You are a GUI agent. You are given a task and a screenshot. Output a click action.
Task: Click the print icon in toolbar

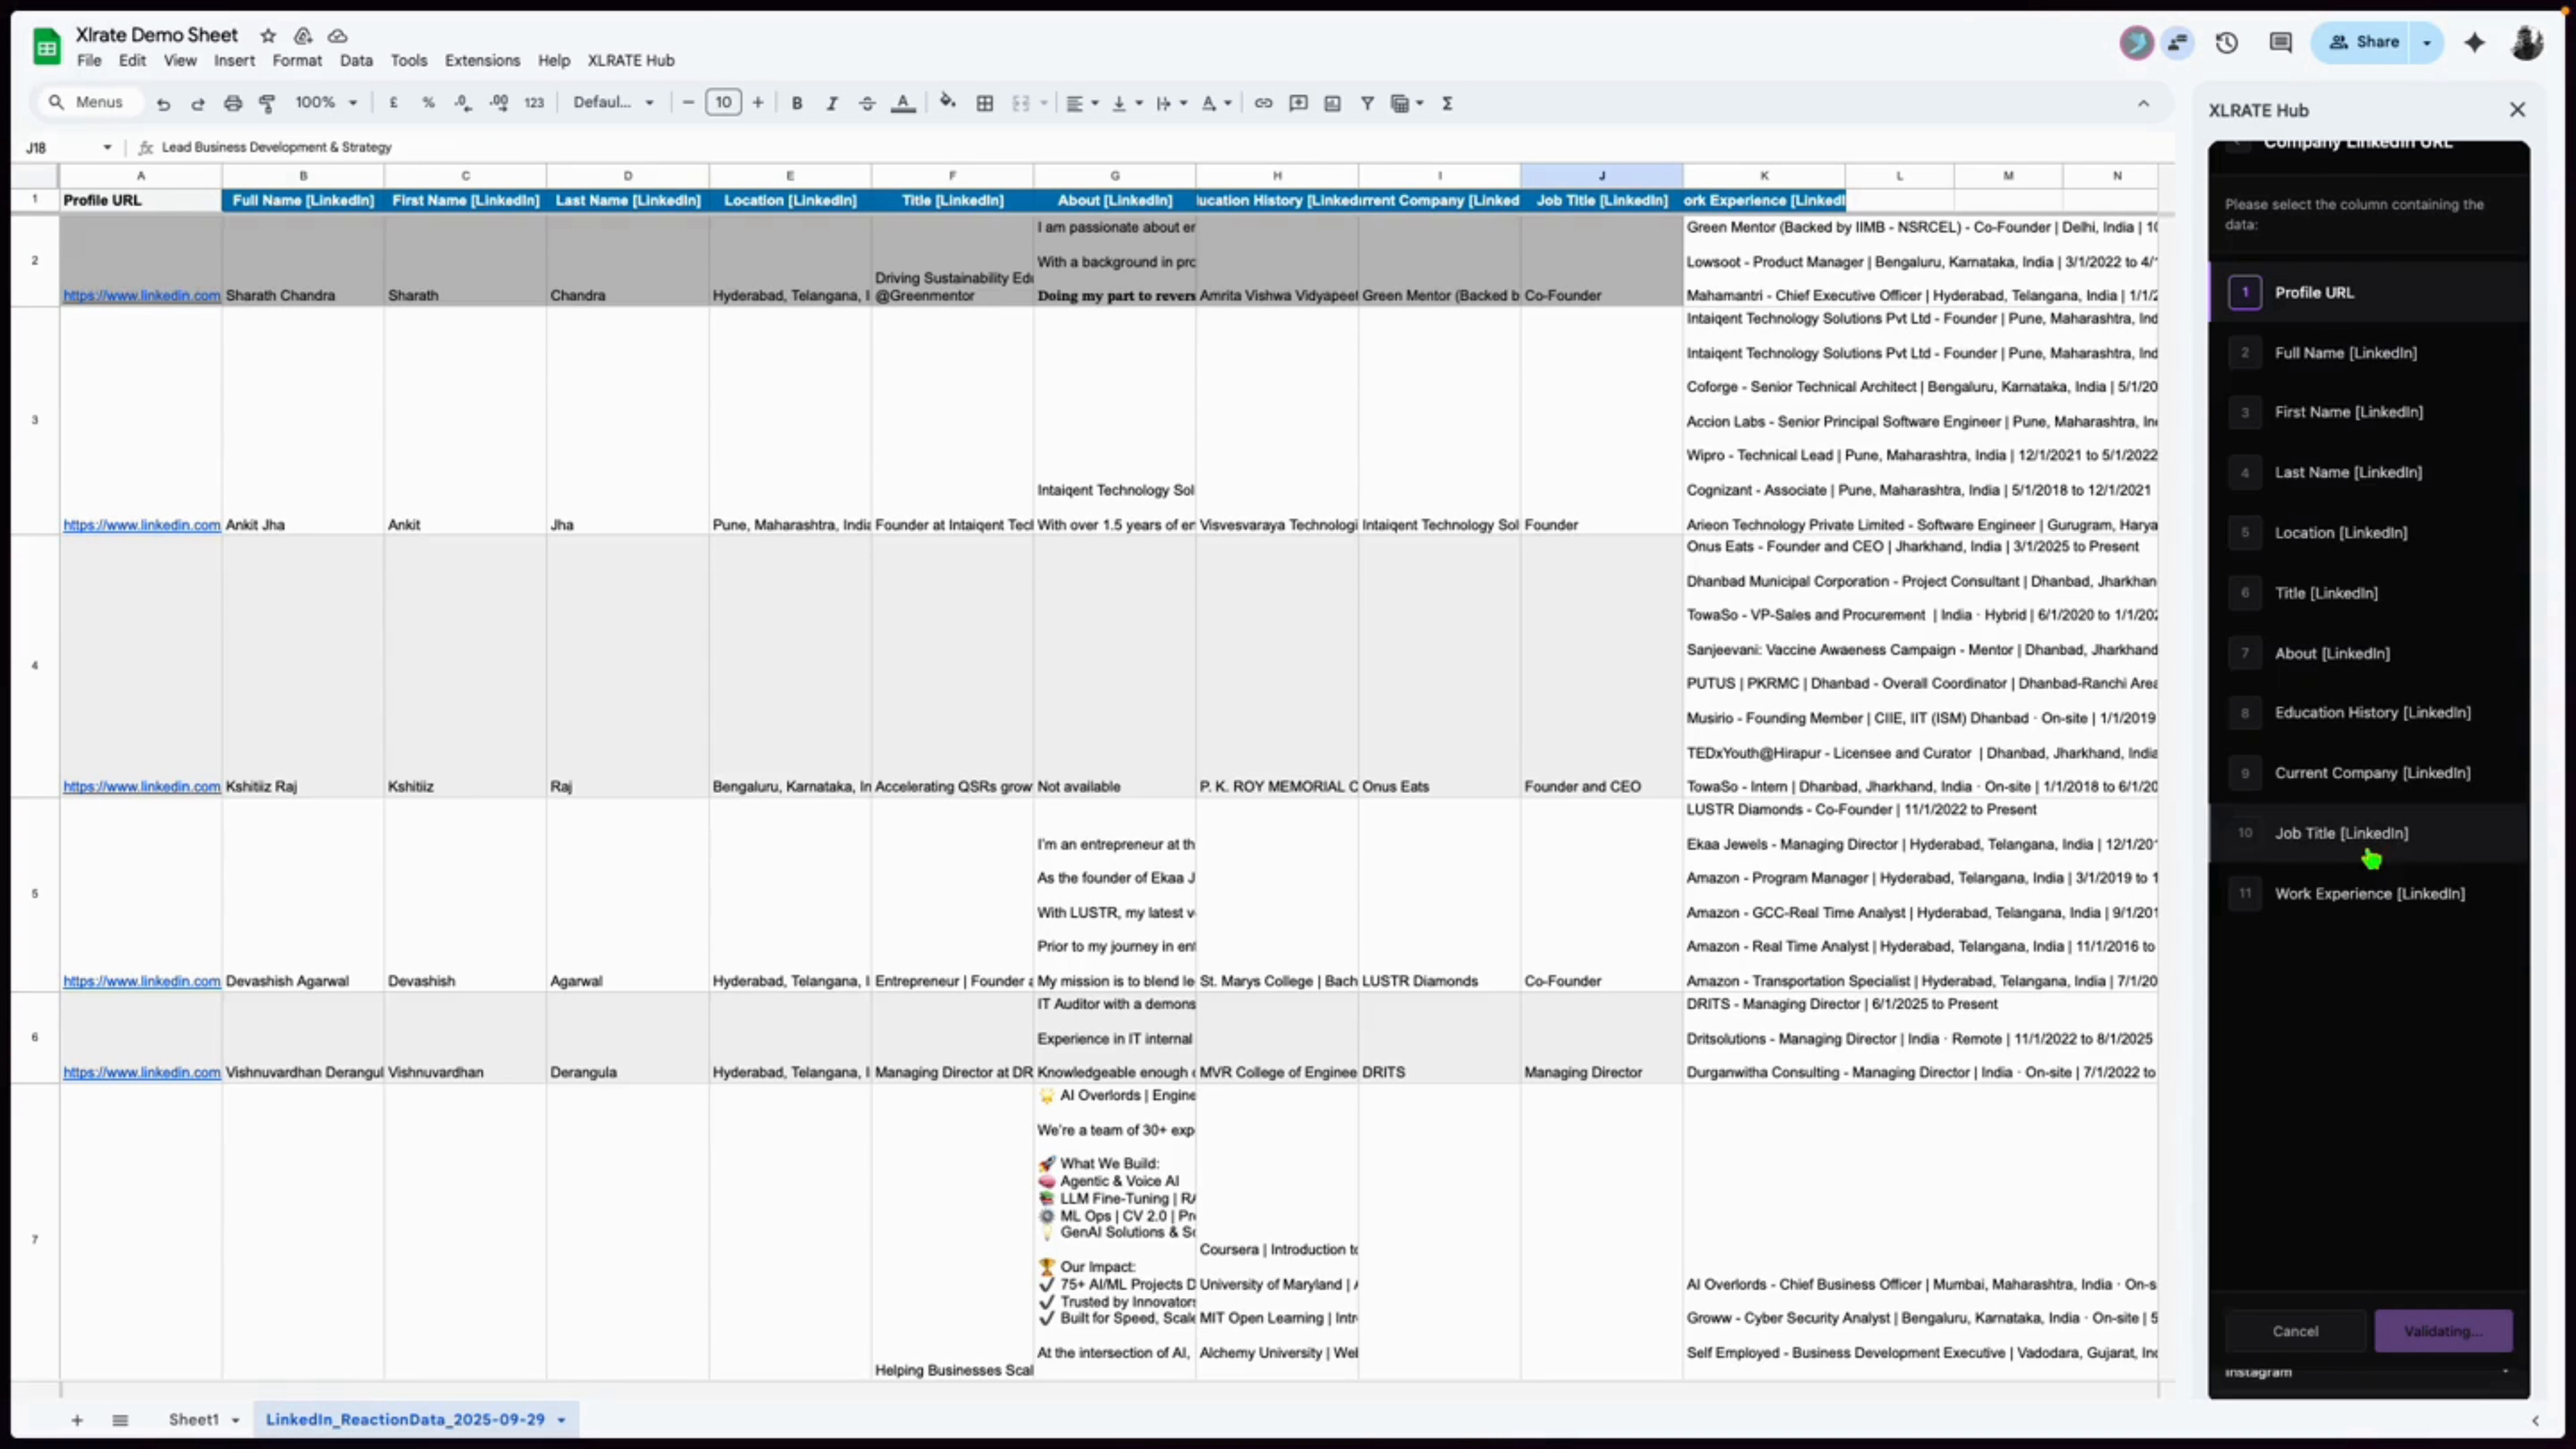coord(233,103)
